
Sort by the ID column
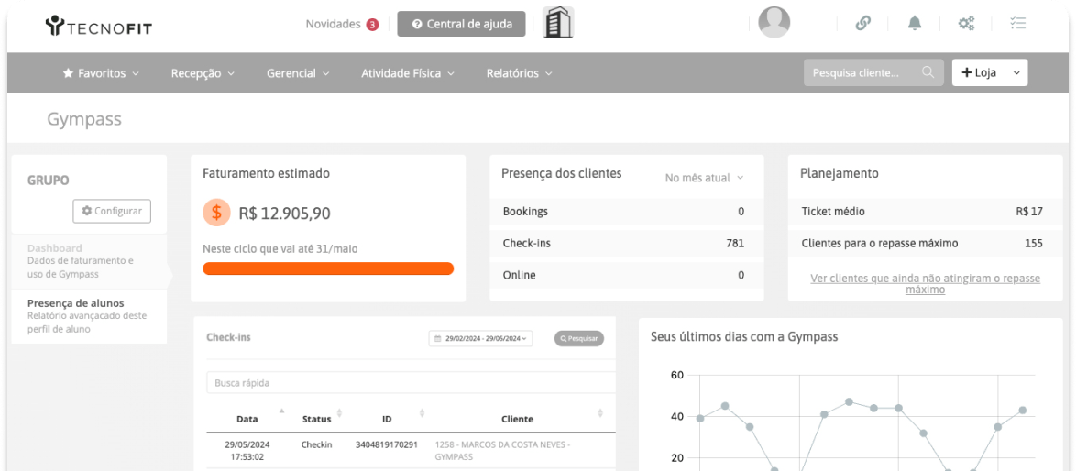click(x=387, y=418)
